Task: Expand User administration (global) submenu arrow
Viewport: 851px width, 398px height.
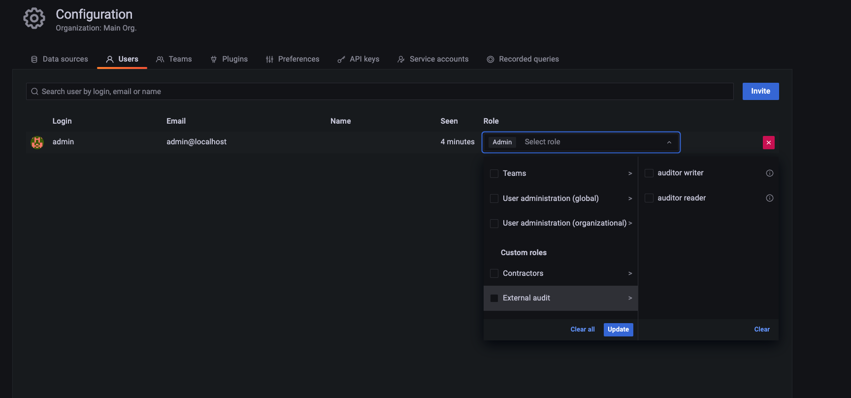Action: coord(630,199)
